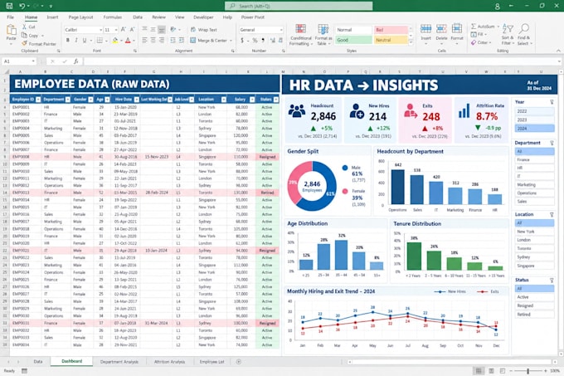Open the General number format dropdown
Image resolution: width=564 pixels, height=376 pixels.
pyautogui.click(x=280, y=30)
